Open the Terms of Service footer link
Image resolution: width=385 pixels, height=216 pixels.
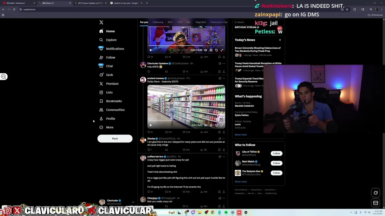pyautogui.click(x=241, y=190)
